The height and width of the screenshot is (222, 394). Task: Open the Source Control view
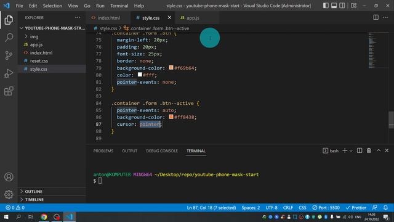(x=9, y=55)
